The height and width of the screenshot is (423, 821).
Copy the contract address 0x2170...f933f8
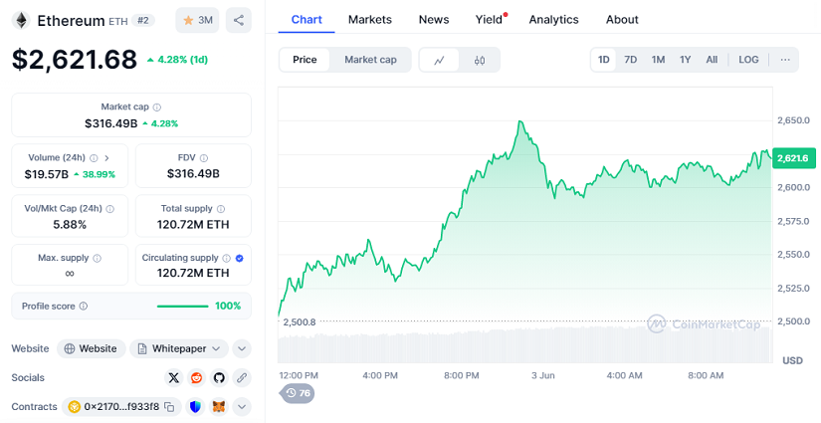[170, 406]
